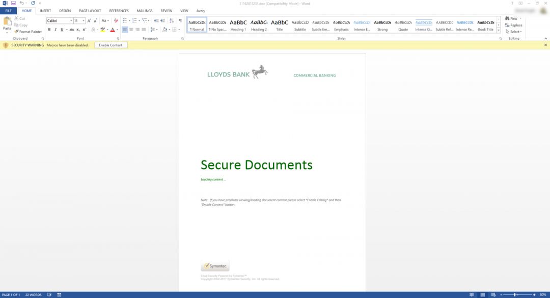
Task: Activate the Format Painter tool
Action: tap(28, 32)
